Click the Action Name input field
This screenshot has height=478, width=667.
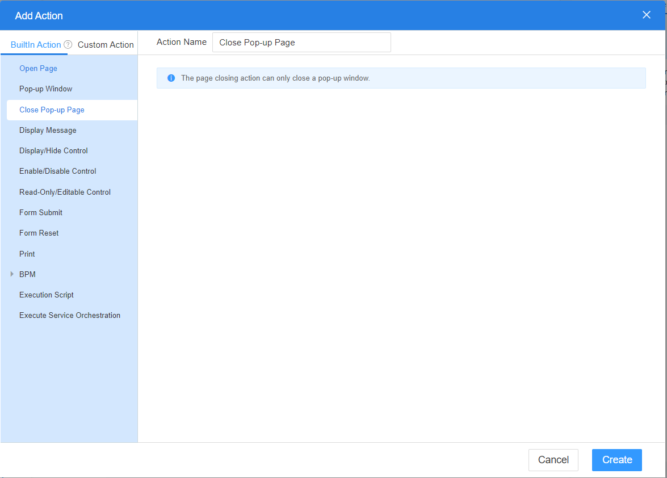tap(301, 43)
